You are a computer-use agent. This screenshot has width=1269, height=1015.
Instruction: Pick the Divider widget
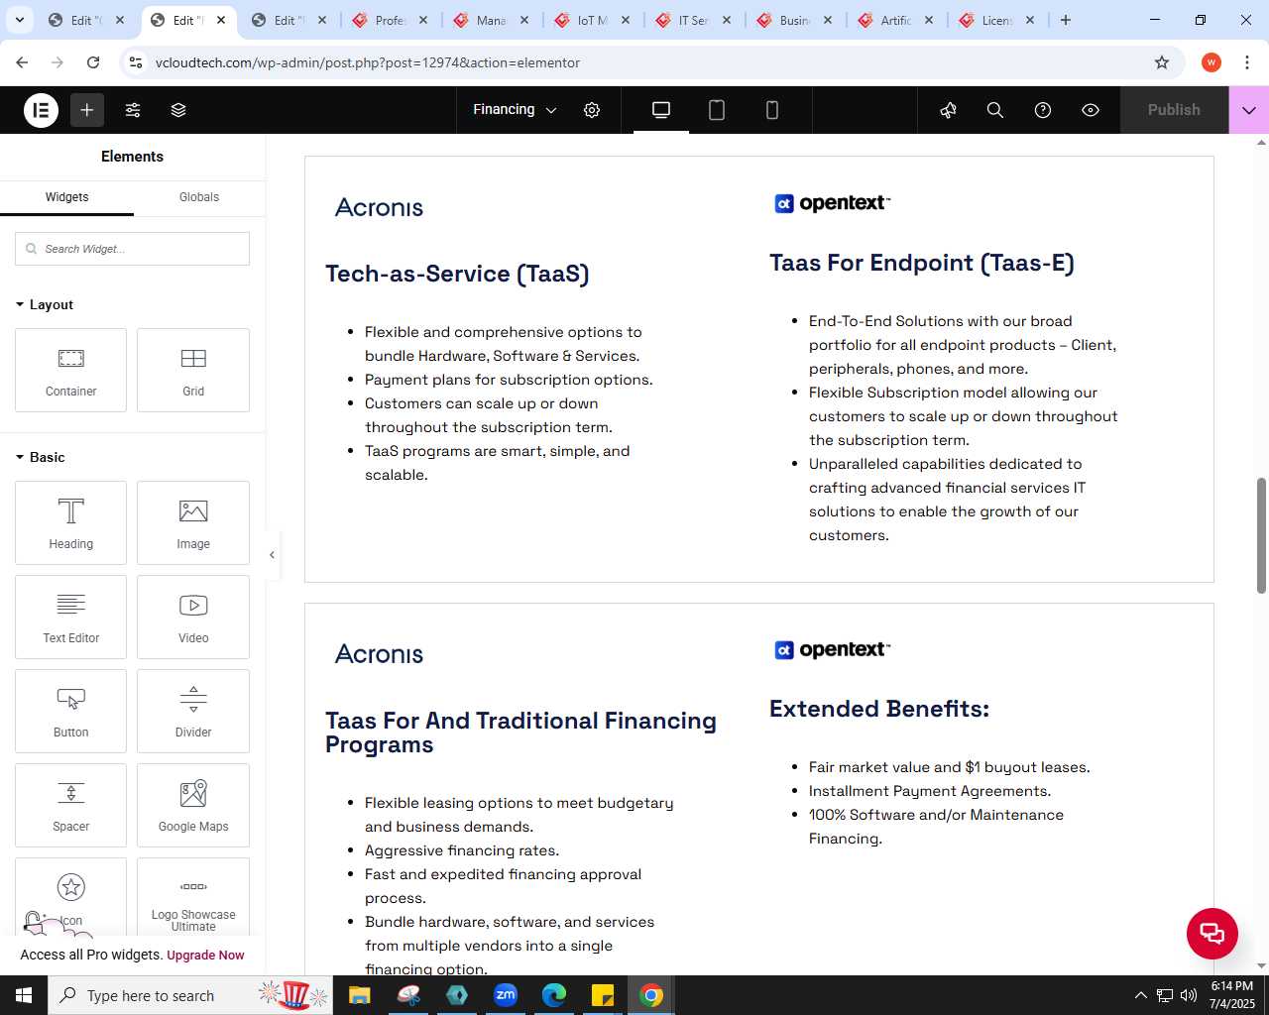click(x=193, y=711)
